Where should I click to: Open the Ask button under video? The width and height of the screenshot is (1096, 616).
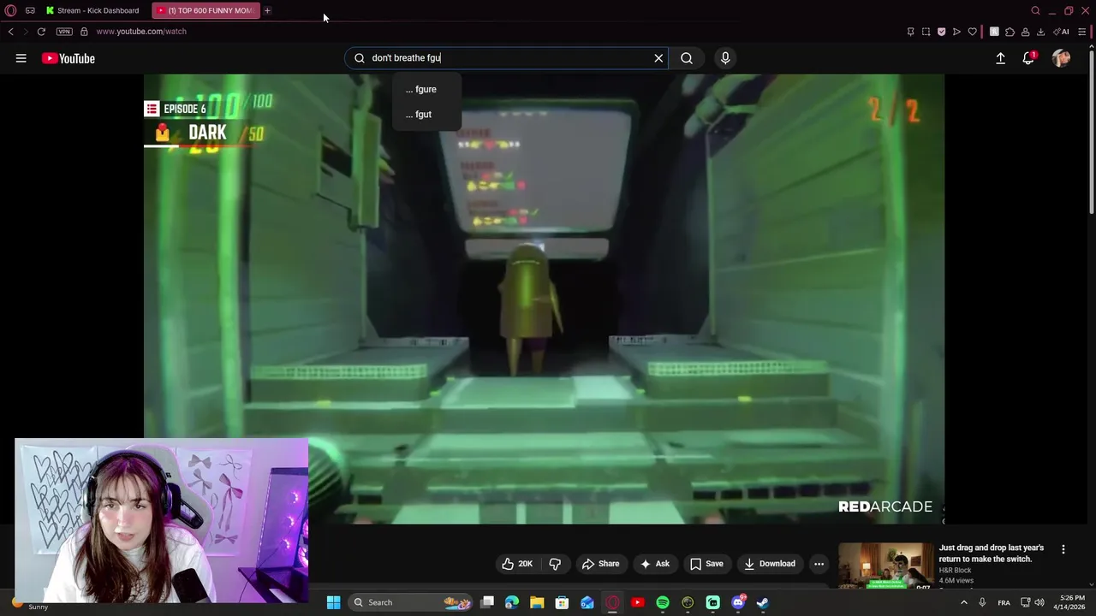click(654, 564)
